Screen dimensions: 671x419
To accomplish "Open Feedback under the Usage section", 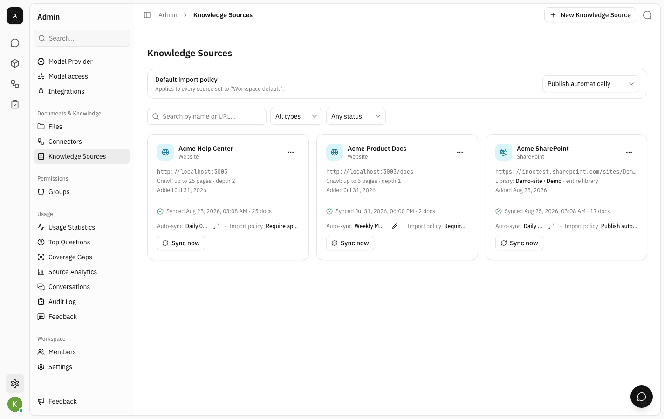I will pos(82,317).
